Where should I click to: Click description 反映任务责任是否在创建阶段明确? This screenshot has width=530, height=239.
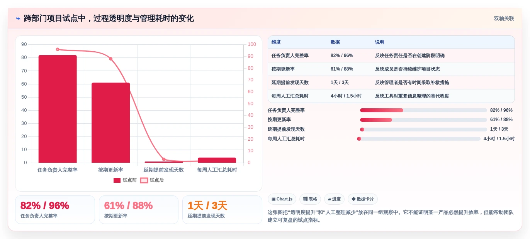click(x=410, y=56)
